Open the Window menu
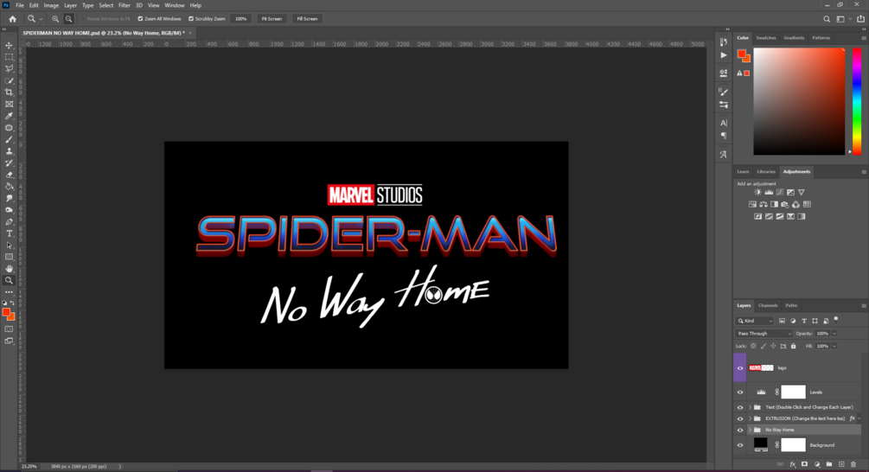Viewport: 869px width, 472px height. (174, 5)
